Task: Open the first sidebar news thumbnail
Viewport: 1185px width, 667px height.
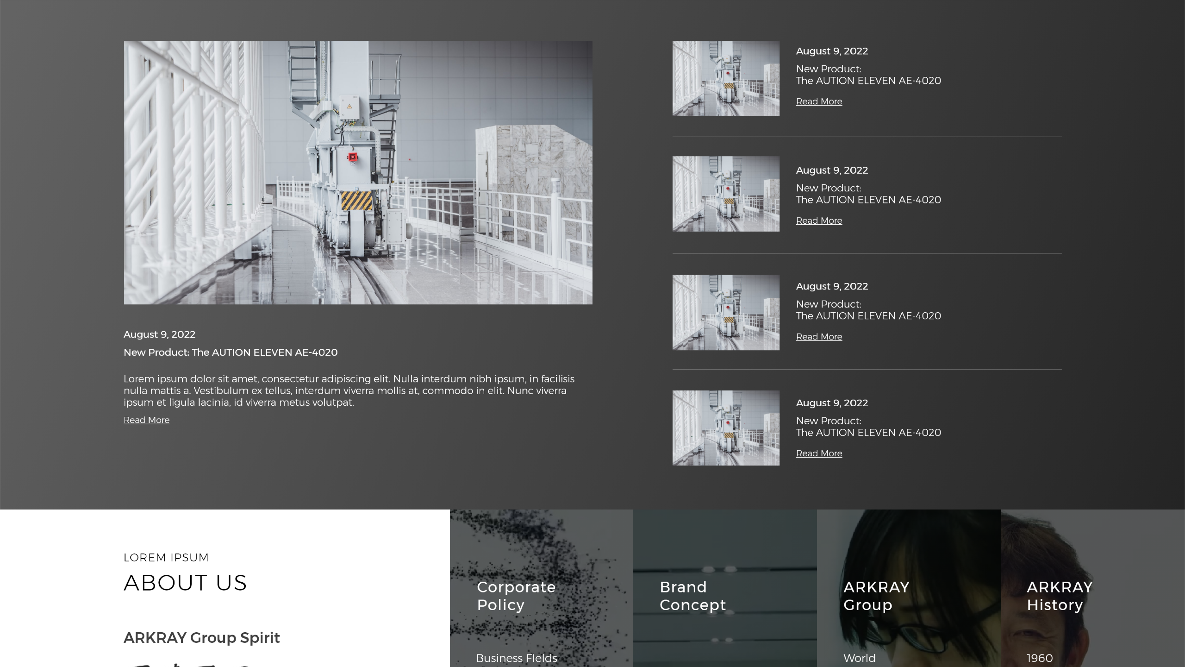Action: coord(725,78)
